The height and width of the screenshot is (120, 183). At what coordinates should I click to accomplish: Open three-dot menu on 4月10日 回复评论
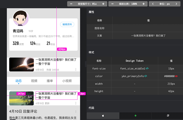click(x=76, y=111)
